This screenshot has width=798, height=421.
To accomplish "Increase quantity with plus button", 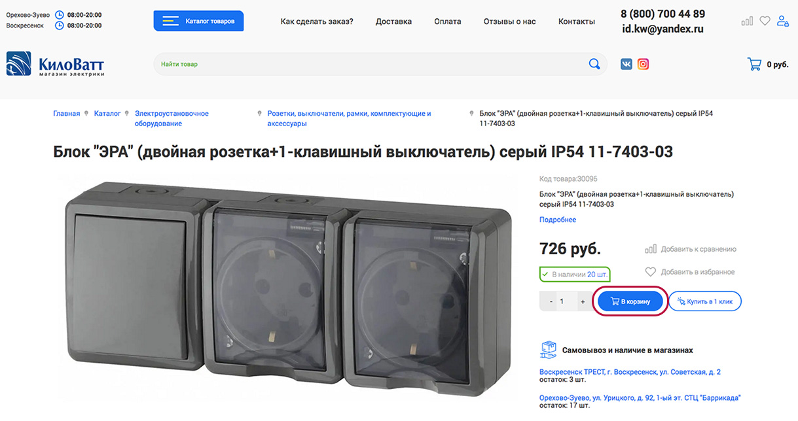I will (583, 301).
